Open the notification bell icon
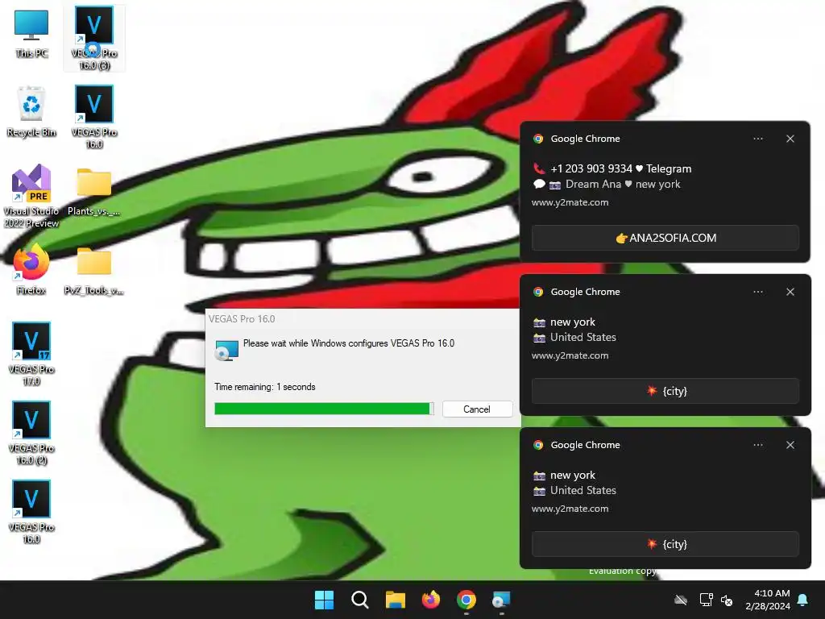The image size is (825, 619). coord(803,600)
